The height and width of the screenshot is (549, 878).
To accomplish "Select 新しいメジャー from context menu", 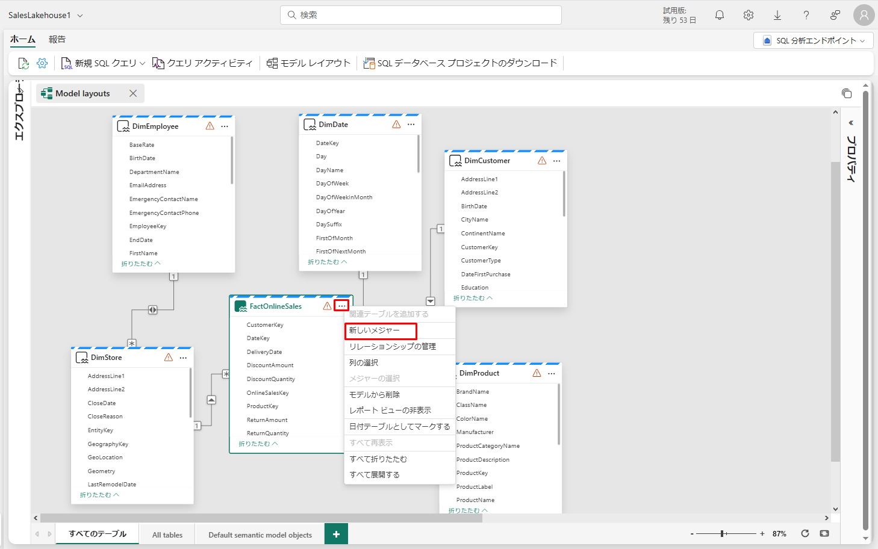I will click(381, 330).
